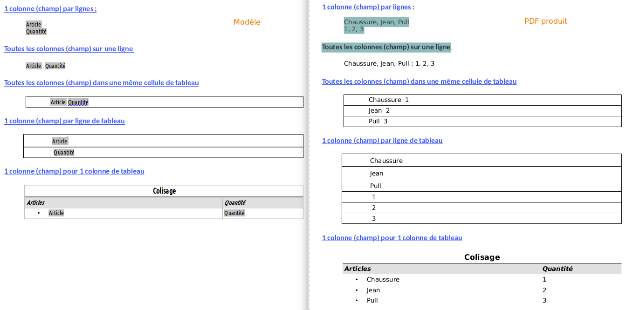The width and height of the screenshot is (626, 310).
Task: Select the bulleted 'Article' field in Colisage table
Action: point(56,213)
